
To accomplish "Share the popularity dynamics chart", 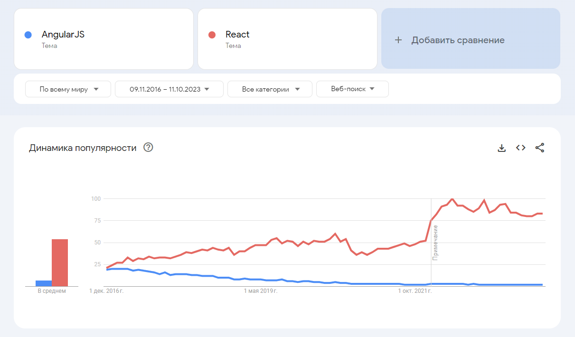I will (540, 148).
